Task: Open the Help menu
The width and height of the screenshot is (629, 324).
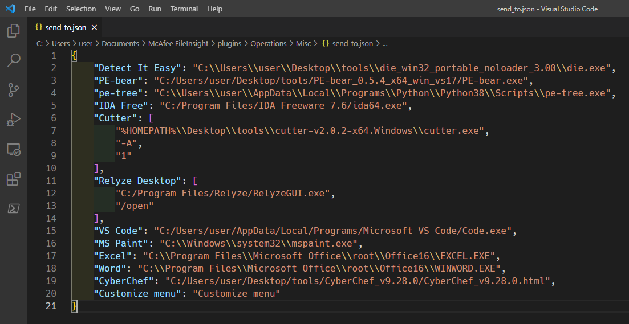Action: [214, 9]
